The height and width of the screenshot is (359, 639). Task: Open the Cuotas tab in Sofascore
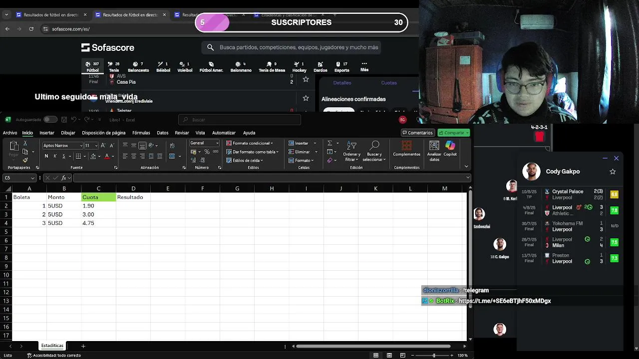[x=389, y=83]
